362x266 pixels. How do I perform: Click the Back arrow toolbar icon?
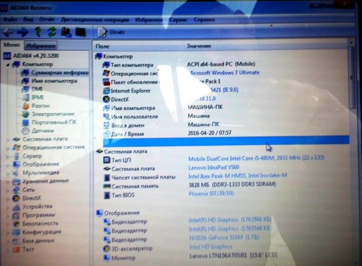(x=8, y=32)
